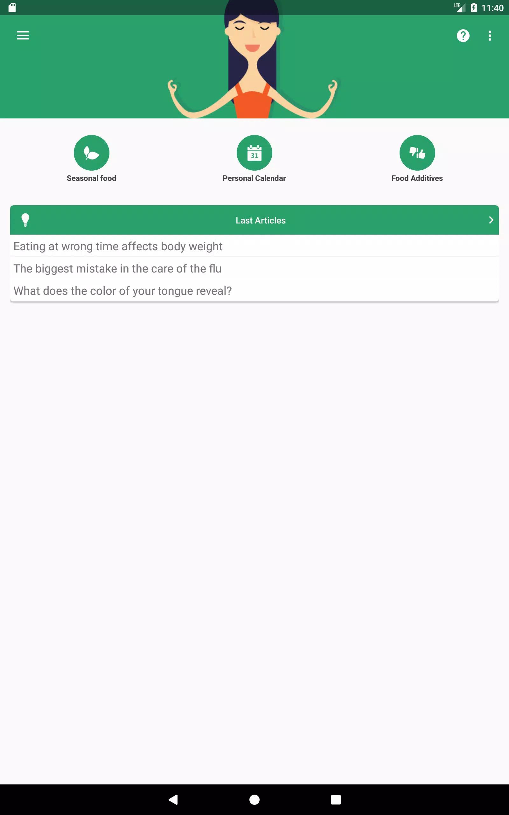Tap the Android home circle button
Viewport: 509px width, 815px height.
point(254,799)
